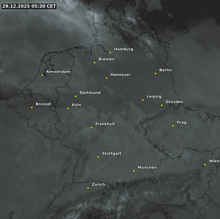Select the yellow dot marking Berlin
The width and height of the screenshot is (220, 219).
(155, 74)
